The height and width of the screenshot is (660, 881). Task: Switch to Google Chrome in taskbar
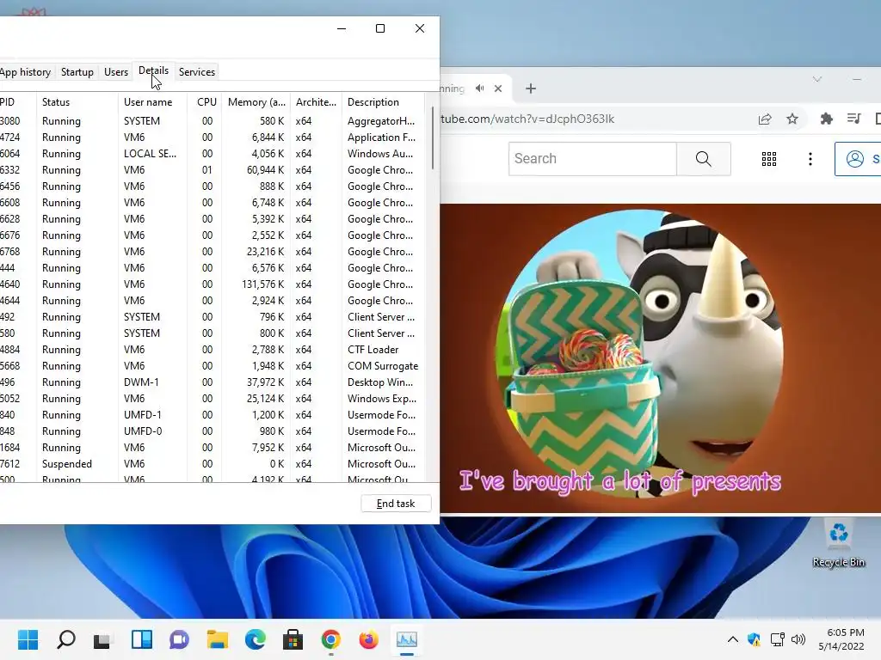[330, 639]
